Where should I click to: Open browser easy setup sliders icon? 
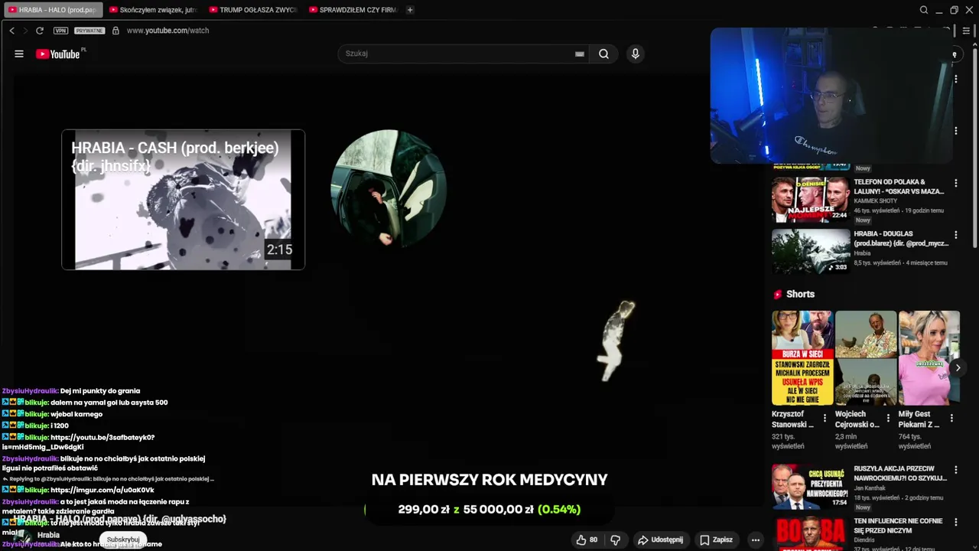pos(967,31)
